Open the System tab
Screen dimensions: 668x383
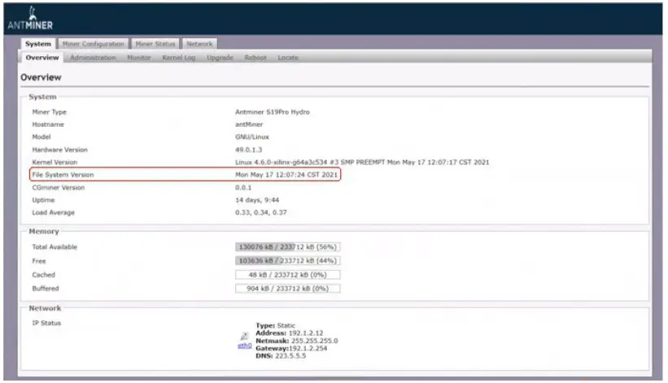[x=38, y=44]
